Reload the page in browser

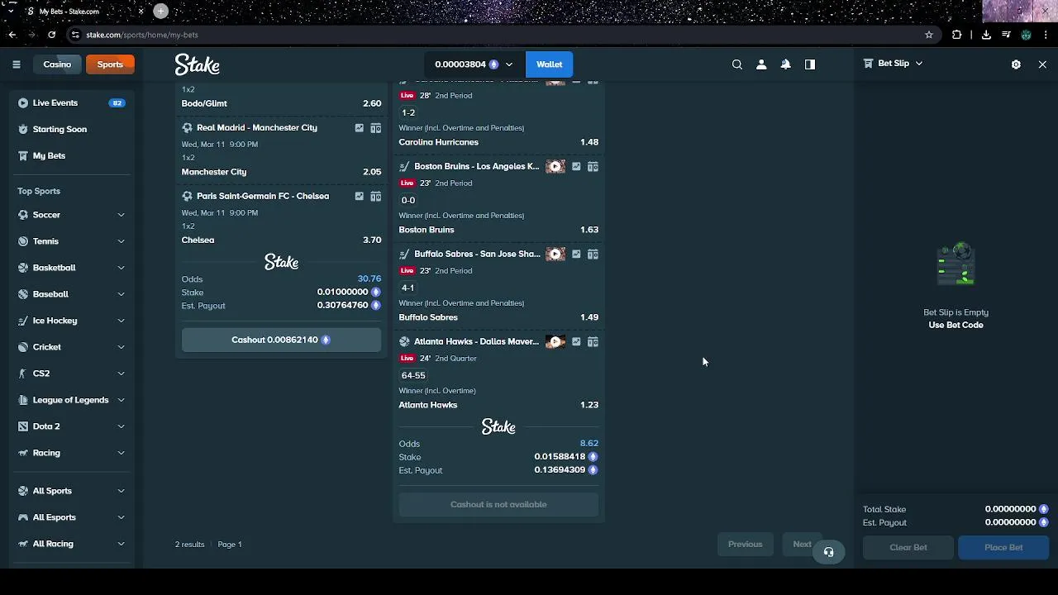(x=51, y=35)
